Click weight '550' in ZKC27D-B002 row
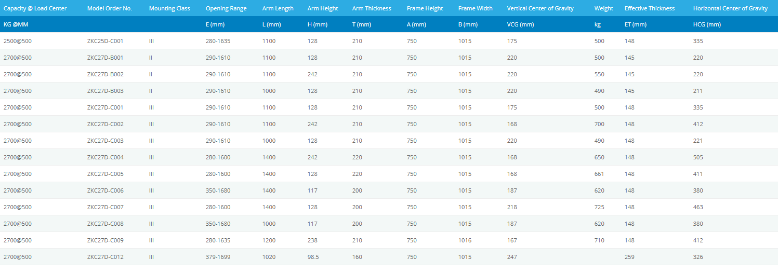 599,74
